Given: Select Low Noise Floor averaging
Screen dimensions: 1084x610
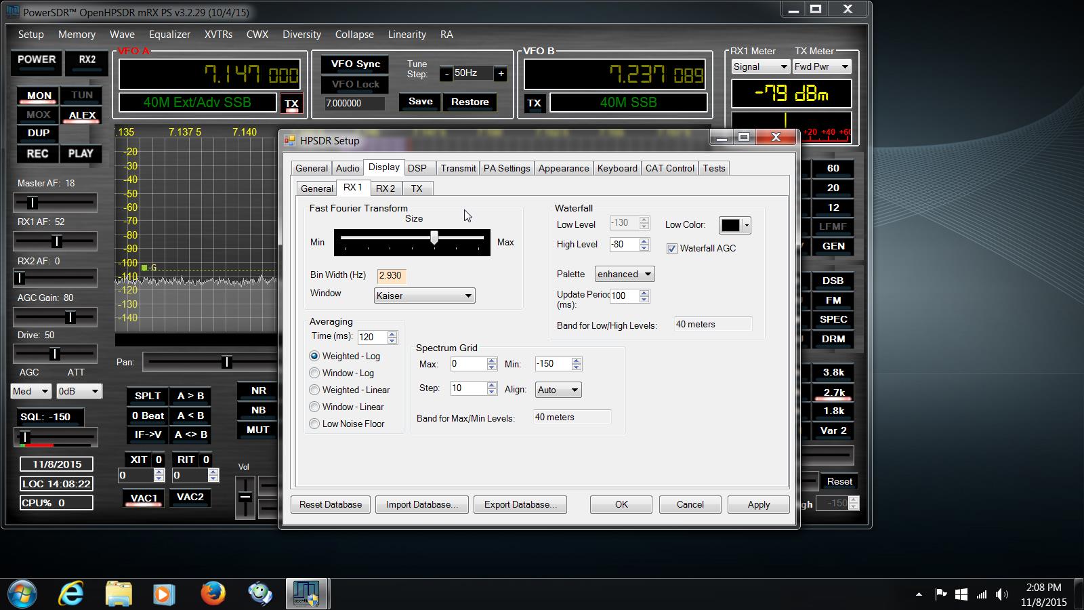Looking at the screenshot, I should tap(314, 424).
